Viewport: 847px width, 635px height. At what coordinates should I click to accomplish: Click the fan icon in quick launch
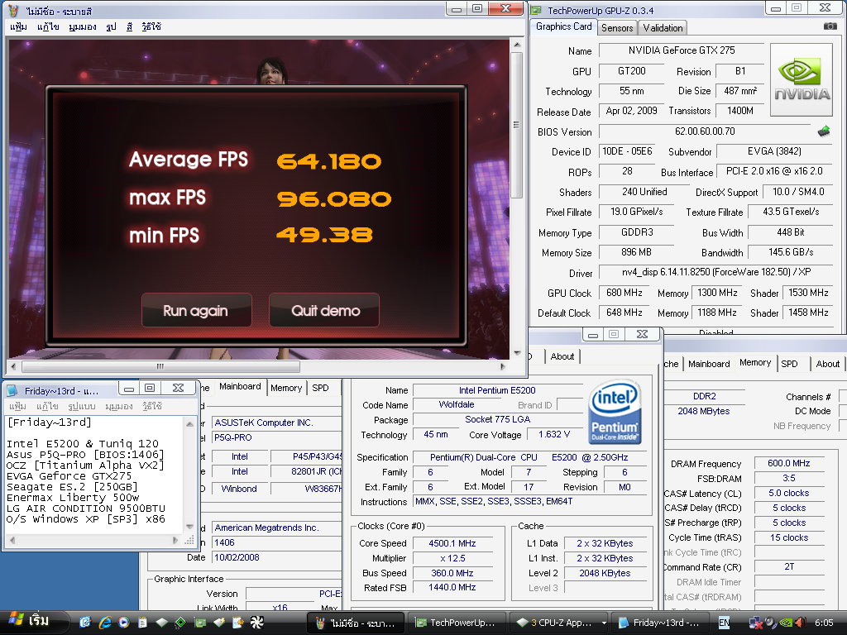(x=257, y=623)
